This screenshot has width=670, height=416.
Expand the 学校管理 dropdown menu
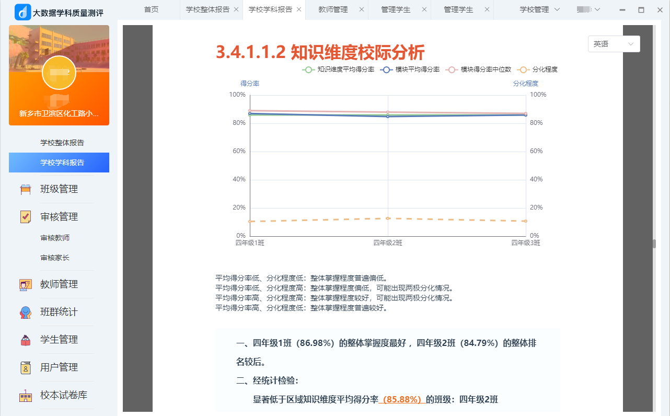click(x=540, y=9)
